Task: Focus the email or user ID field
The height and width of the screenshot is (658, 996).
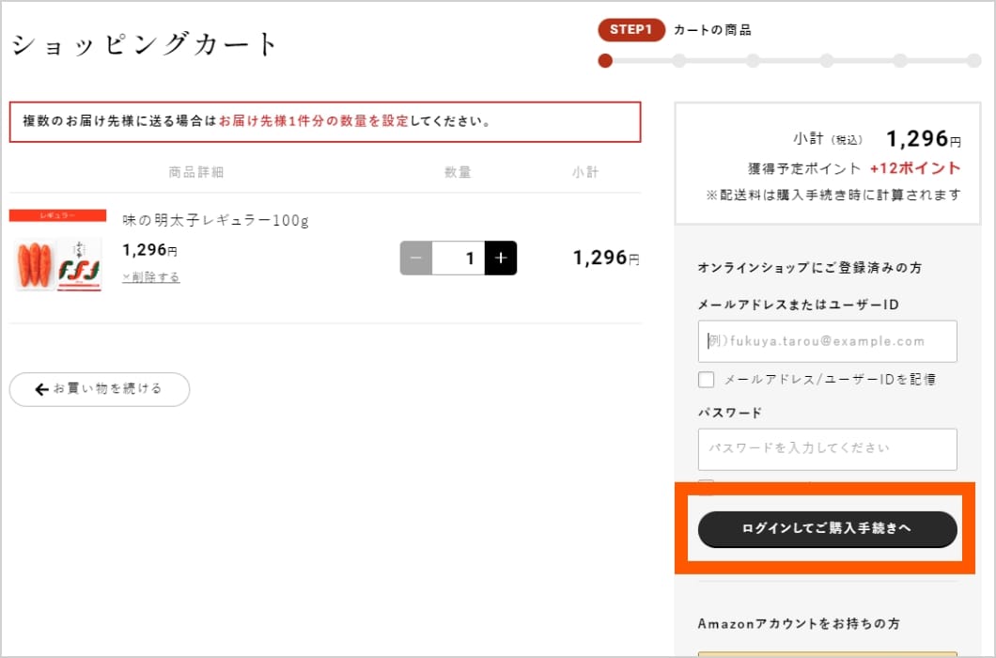Action: (x=827, y=341)
